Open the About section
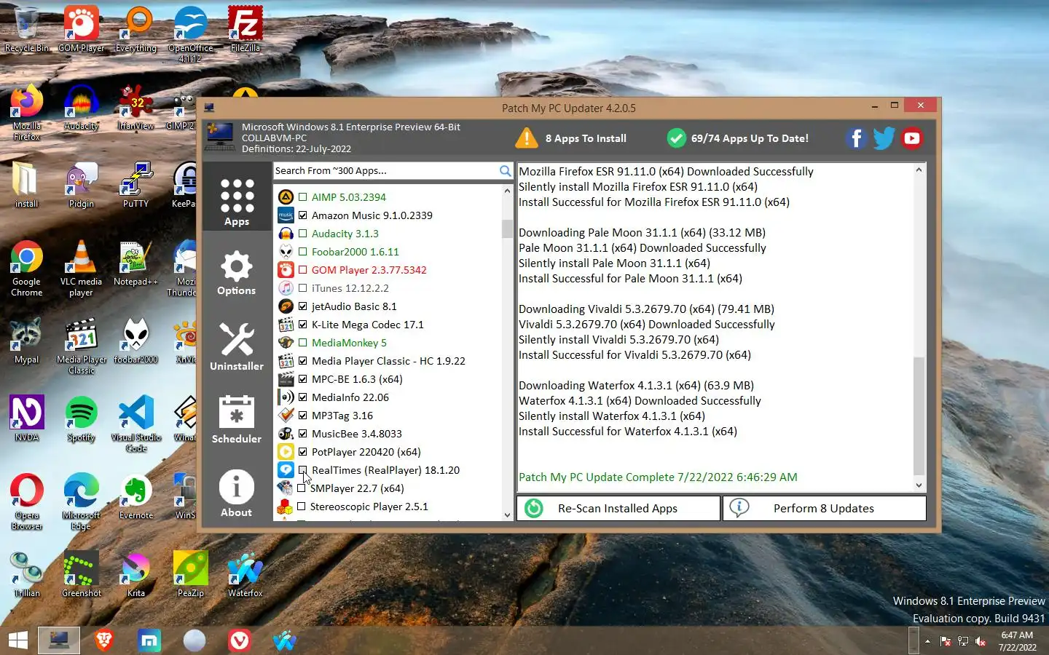The height and width of the screenshot is (655, 1049). coord(237,493)
